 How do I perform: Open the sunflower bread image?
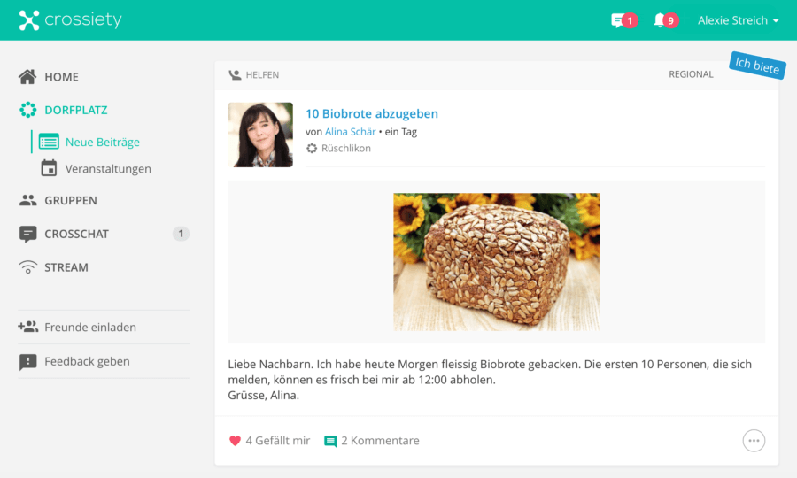tap(496, 262)
